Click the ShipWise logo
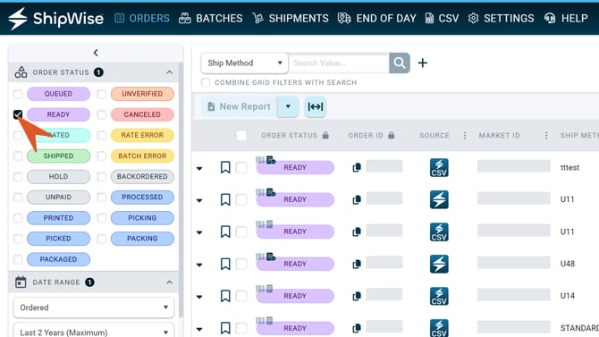Image resolution: width=599 pixels, height=337 pixels. 55,19
